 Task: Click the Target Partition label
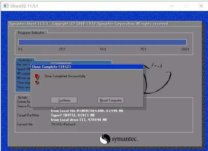click(28, 115)
